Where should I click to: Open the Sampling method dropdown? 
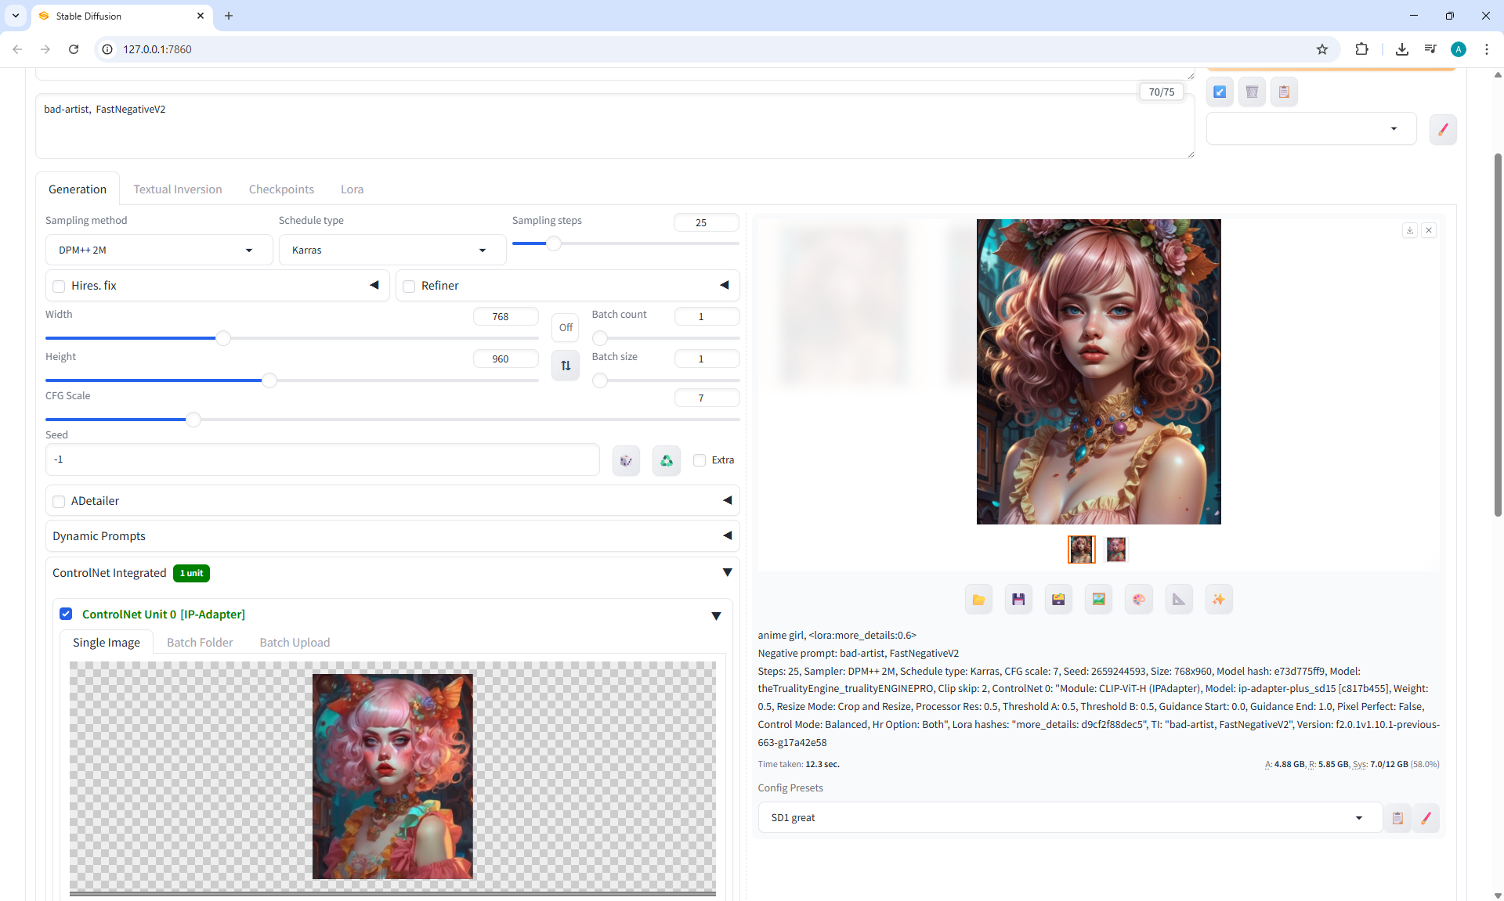click(x=155, y=250)
